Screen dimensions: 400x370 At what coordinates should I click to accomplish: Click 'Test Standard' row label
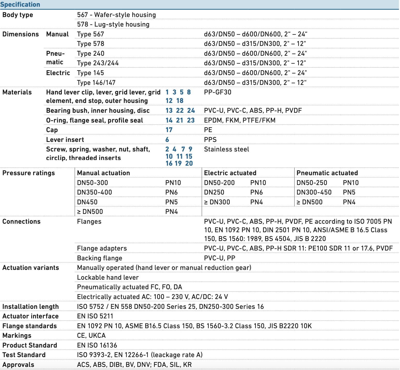pos(24,355)
